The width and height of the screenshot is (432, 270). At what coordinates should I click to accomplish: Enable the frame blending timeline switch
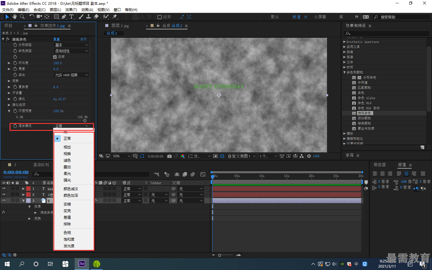pos(185,174)
